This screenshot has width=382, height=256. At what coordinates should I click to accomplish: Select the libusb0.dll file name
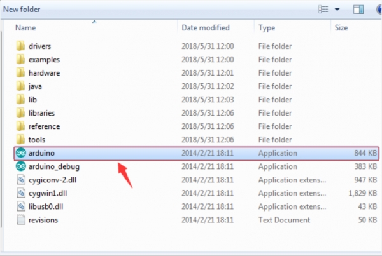46,206
